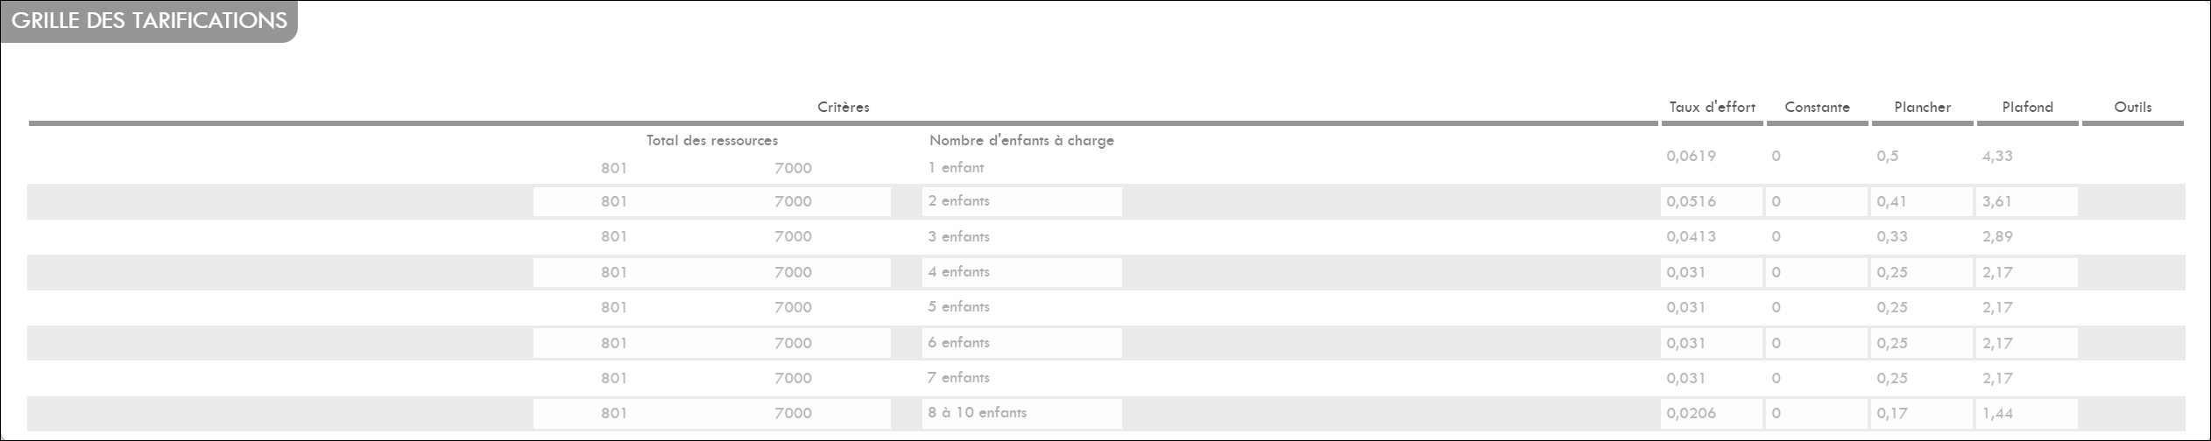Click the effort rate 0,0413
The image size is (2211, 441).
1691,236
